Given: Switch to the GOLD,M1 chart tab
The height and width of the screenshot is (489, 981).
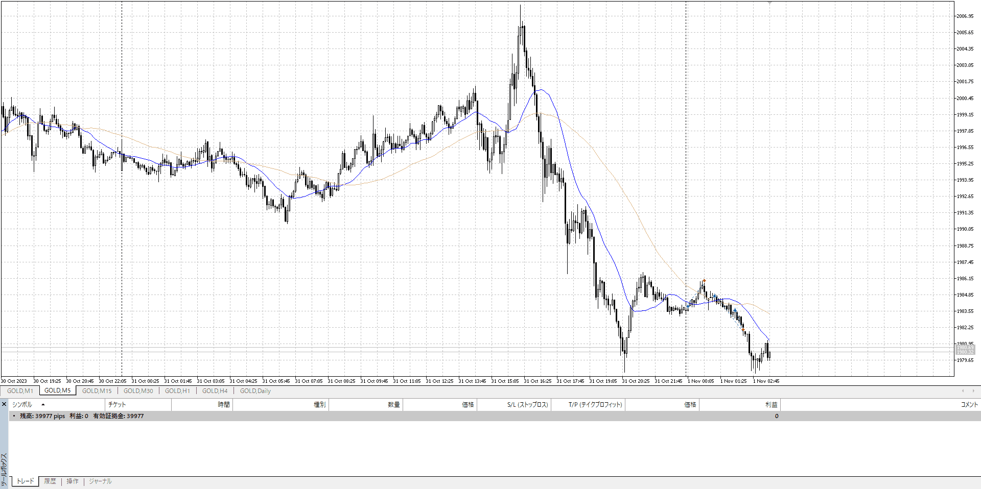Looking at the screenshot, I should (x=20, y=391).
